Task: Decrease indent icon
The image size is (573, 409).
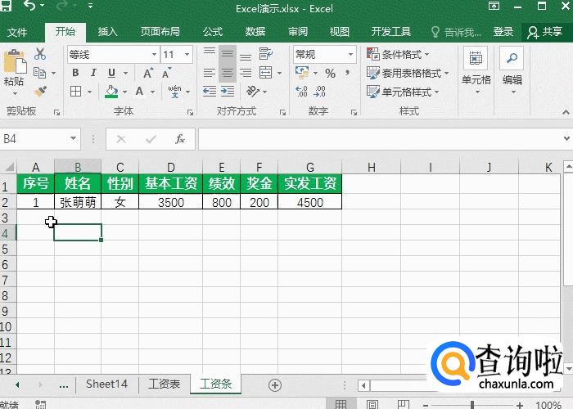Action: point(210,91)
